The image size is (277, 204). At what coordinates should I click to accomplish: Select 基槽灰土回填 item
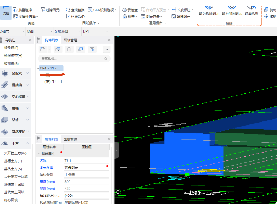14,184
